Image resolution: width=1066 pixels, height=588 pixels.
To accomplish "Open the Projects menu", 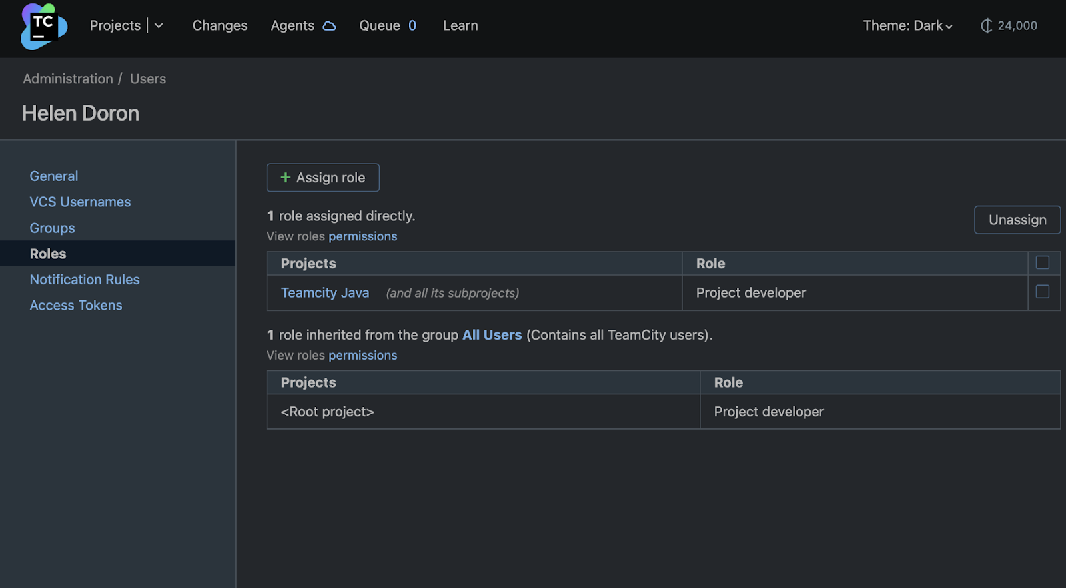I will point(115,26).
